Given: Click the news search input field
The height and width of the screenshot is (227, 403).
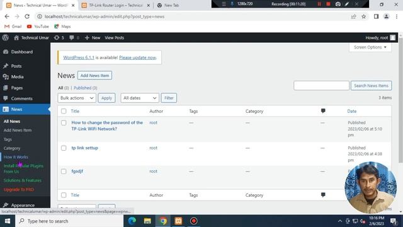Looking at the screenshot, I should coord(321,86).
